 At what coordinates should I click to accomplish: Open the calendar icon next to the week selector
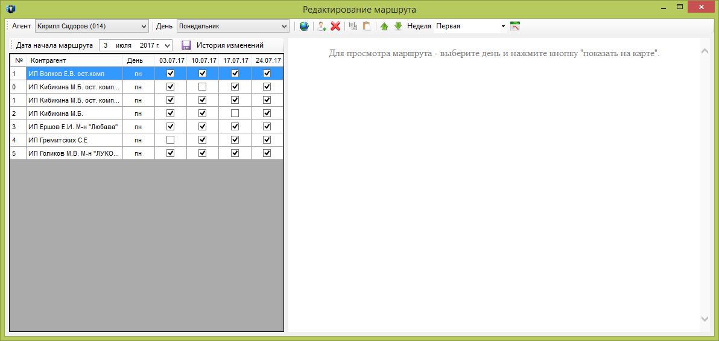click(x=515, y=26)
